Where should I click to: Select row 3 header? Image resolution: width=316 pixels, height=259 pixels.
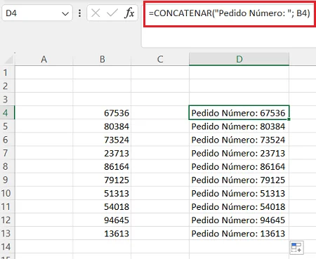7,100
